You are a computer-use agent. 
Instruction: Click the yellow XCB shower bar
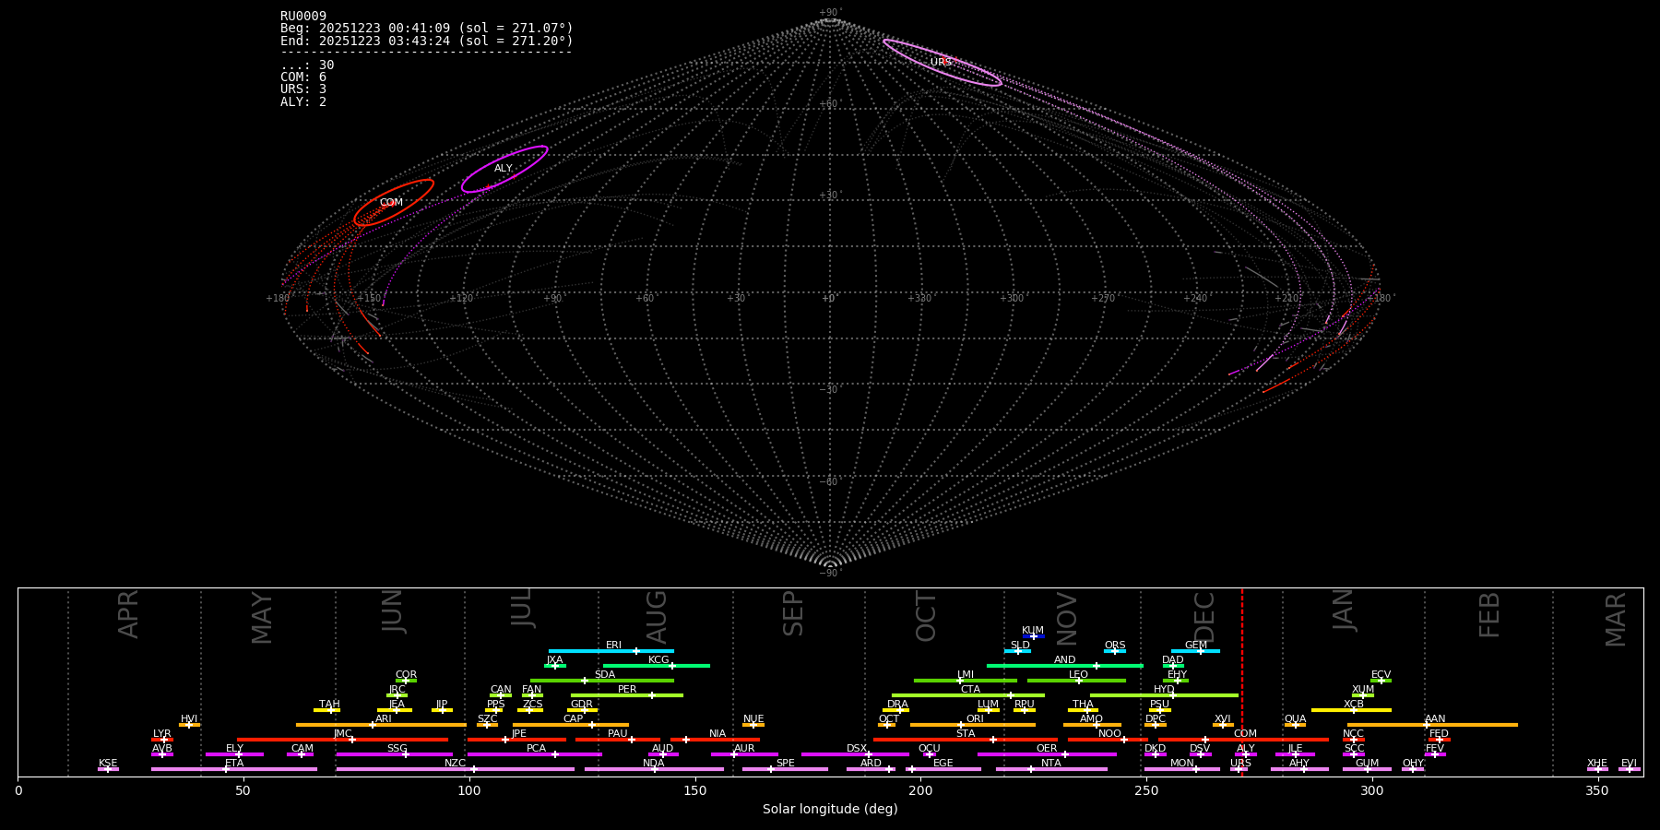(x=1351, y=710)
